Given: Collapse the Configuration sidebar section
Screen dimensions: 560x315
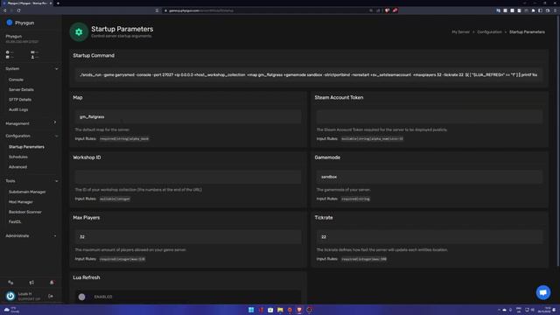Looking at the screenshot, I should coord(31,136).
